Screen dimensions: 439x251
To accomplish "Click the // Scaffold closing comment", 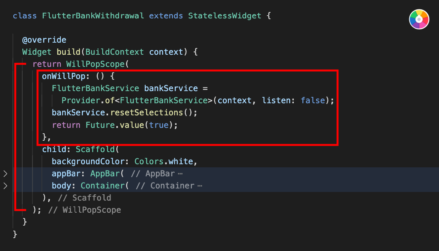I will tap(84, 197).
